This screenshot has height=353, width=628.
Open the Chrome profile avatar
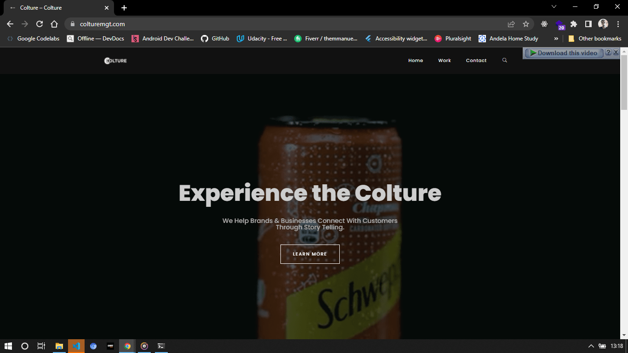click(x=603, y=24)
